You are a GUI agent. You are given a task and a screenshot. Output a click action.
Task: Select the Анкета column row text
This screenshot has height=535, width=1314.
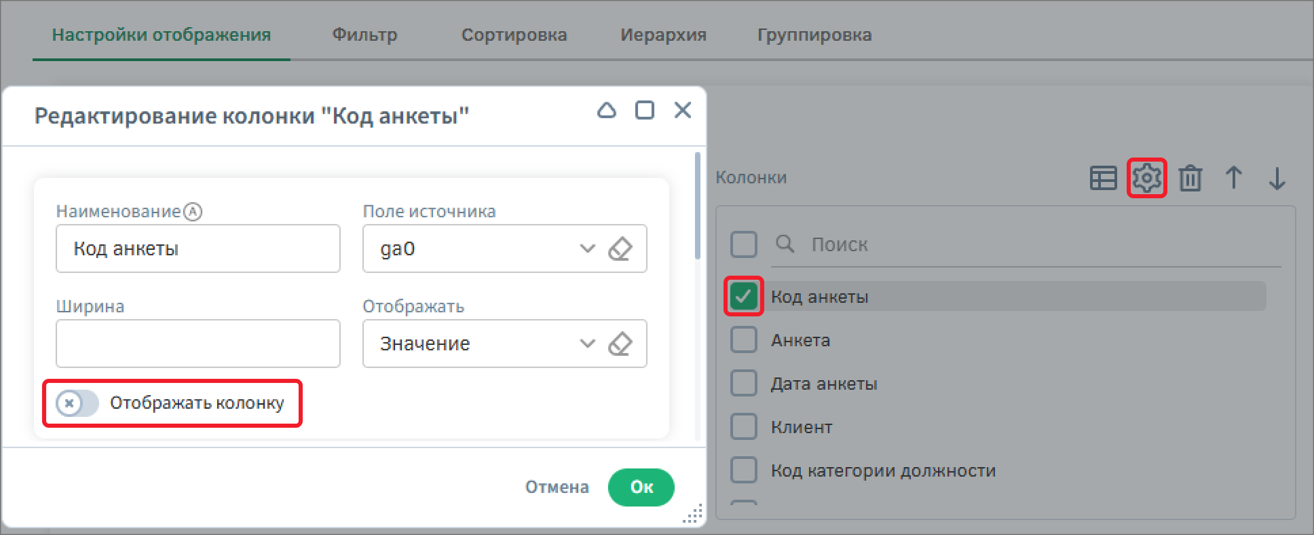(800, 340)
